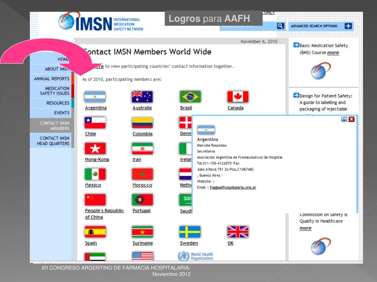Open the Australia country link
377x282 pixels.
(x=142, y=108)
